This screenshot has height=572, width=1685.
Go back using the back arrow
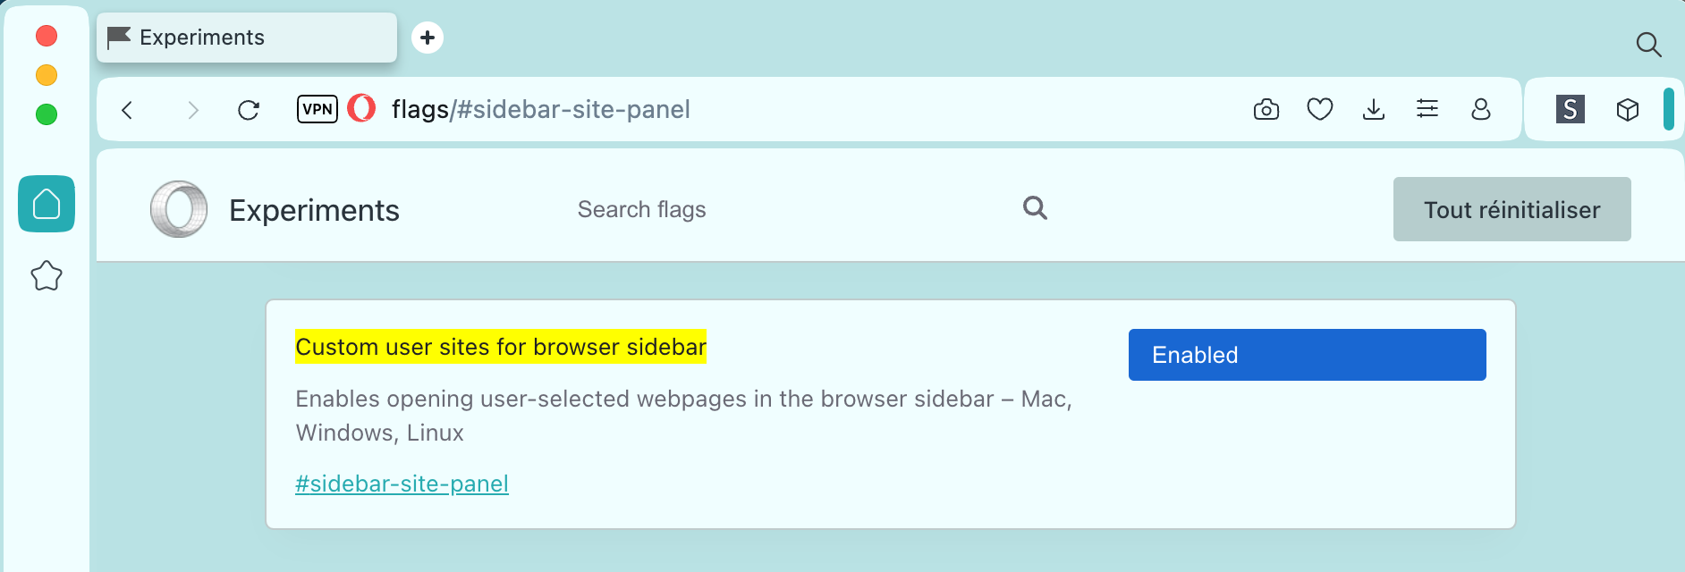pos(127,109)
